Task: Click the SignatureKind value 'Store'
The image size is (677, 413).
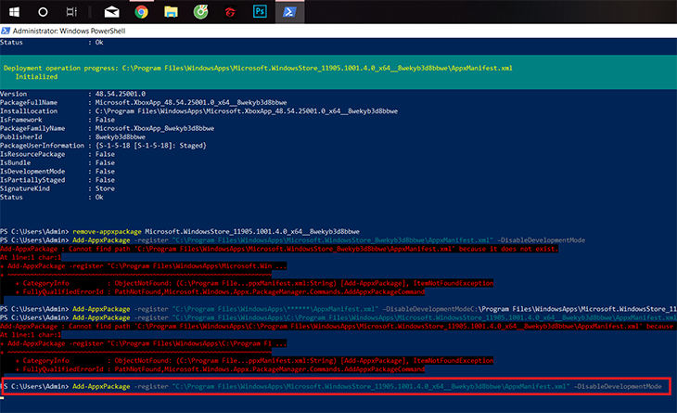Action: click(105, 188)
